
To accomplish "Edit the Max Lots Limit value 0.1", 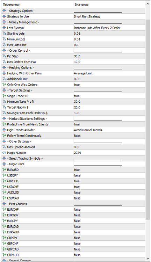I will (109, 45).
